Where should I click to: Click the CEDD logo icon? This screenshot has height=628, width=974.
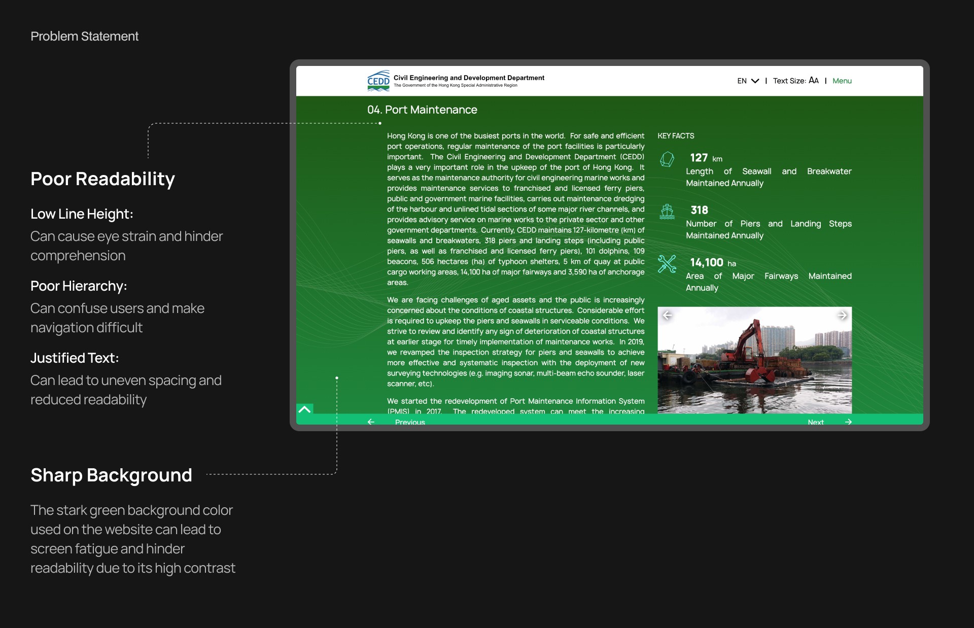tap(378, 81)
